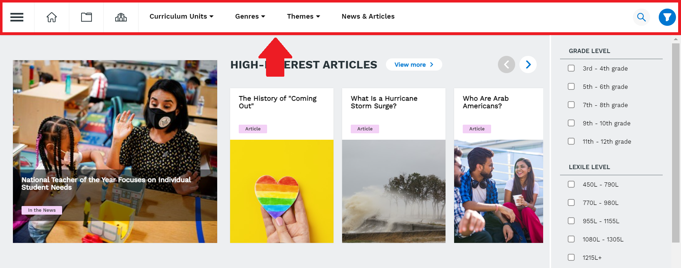Select the 1215L+ Lexile checkbox

pos(571,257)
